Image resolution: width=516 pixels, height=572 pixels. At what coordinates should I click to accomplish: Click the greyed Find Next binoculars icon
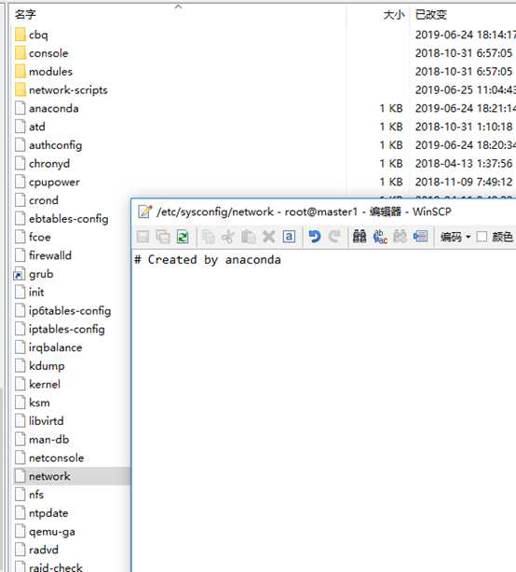click(x=400, y=237)
